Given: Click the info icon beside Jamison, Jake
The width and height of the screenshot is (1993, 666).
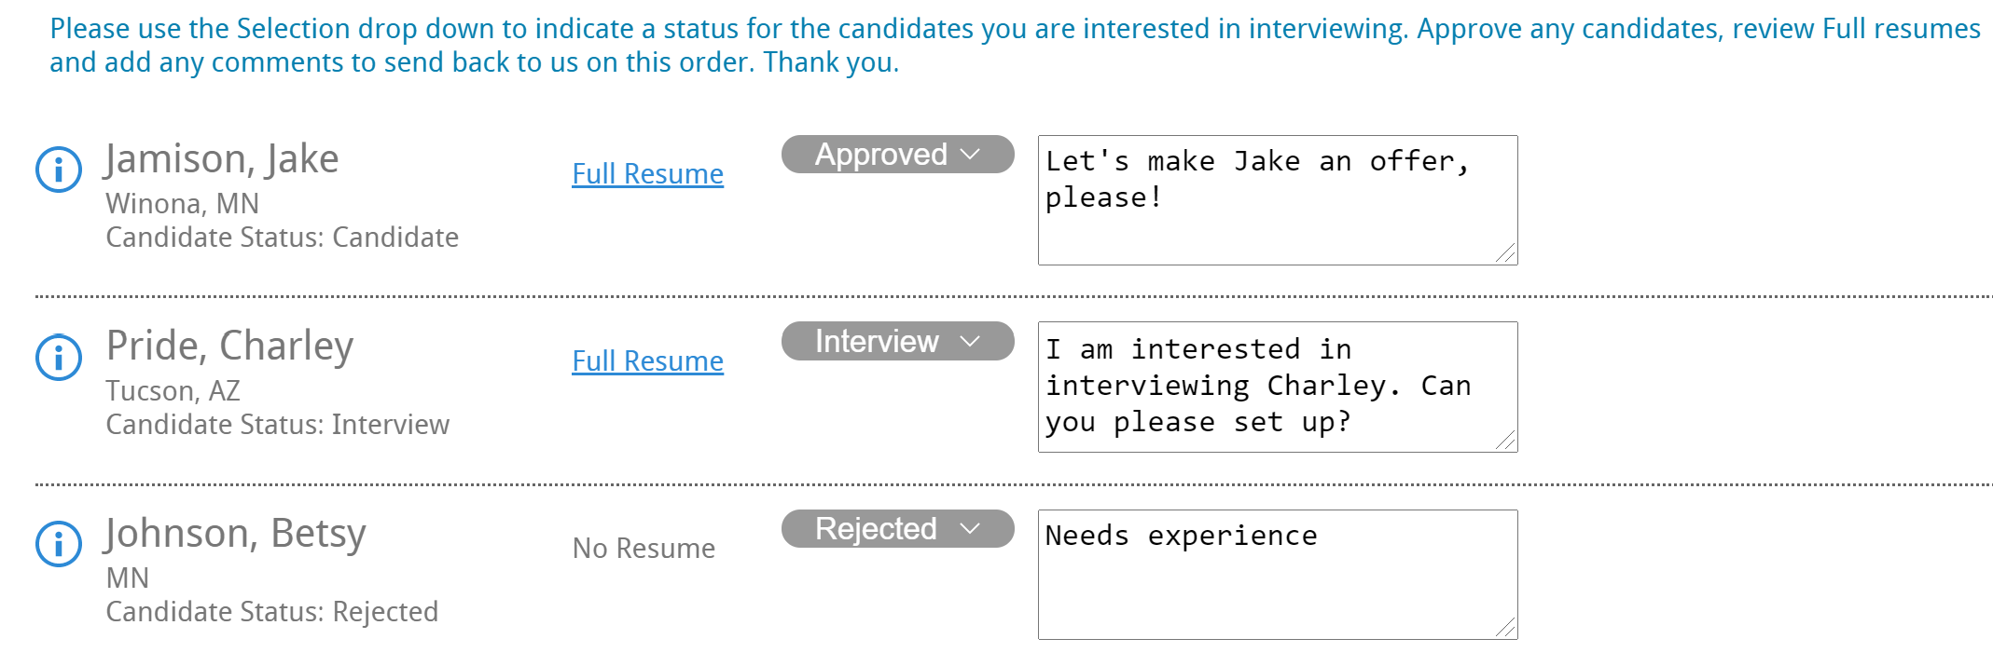Looking at the screenshot, I should coord(59,170).
